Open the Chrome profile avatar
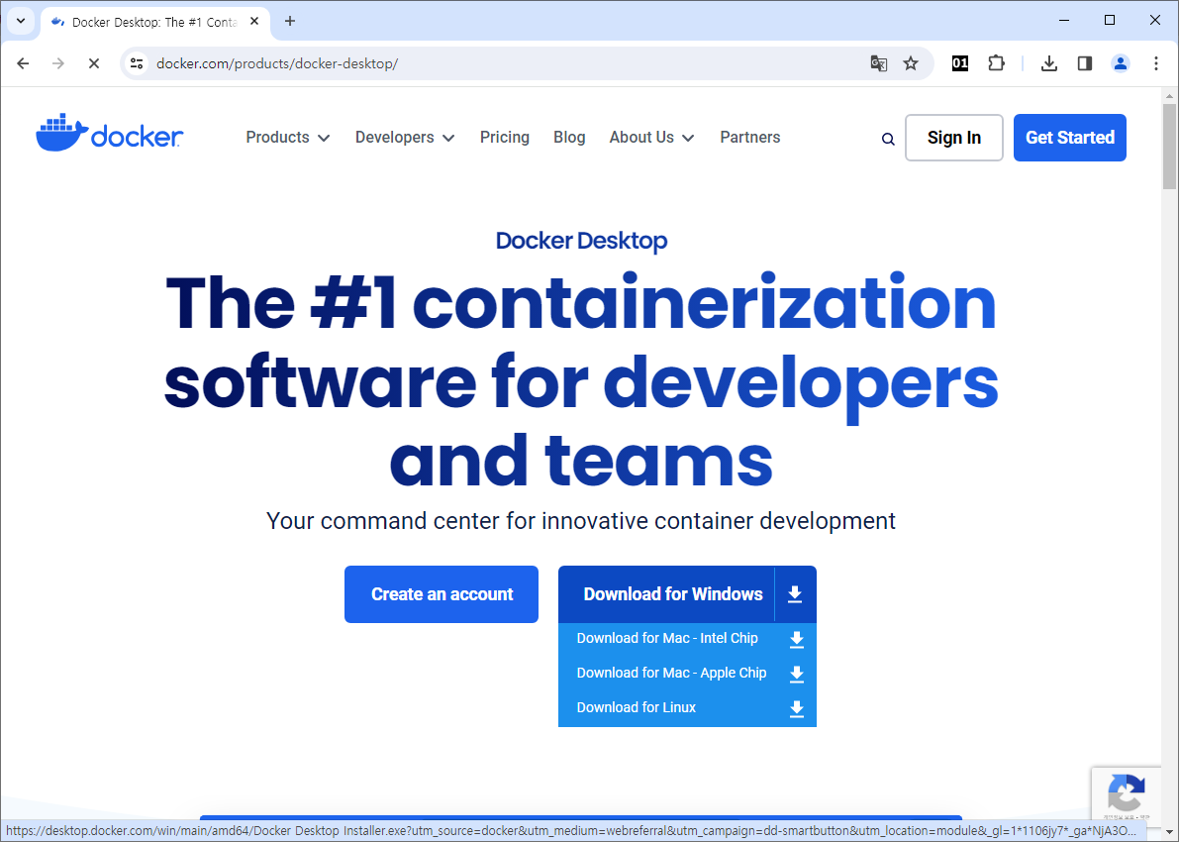 [x=1121, y=63]
